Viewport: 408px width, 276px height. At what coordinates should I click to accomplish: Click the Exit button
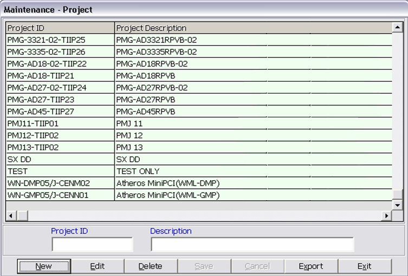point(364,266)
